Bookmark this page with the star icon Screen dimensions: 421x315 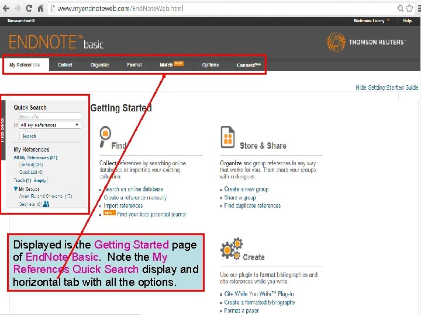click(x=409, y=8)
